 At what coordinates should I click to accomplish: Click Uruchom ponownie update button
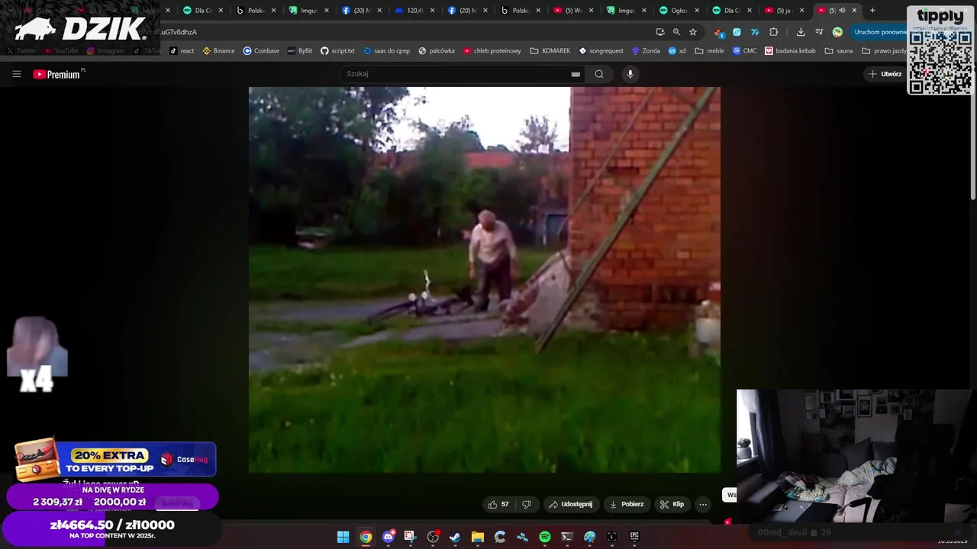(x=879, y=32)
